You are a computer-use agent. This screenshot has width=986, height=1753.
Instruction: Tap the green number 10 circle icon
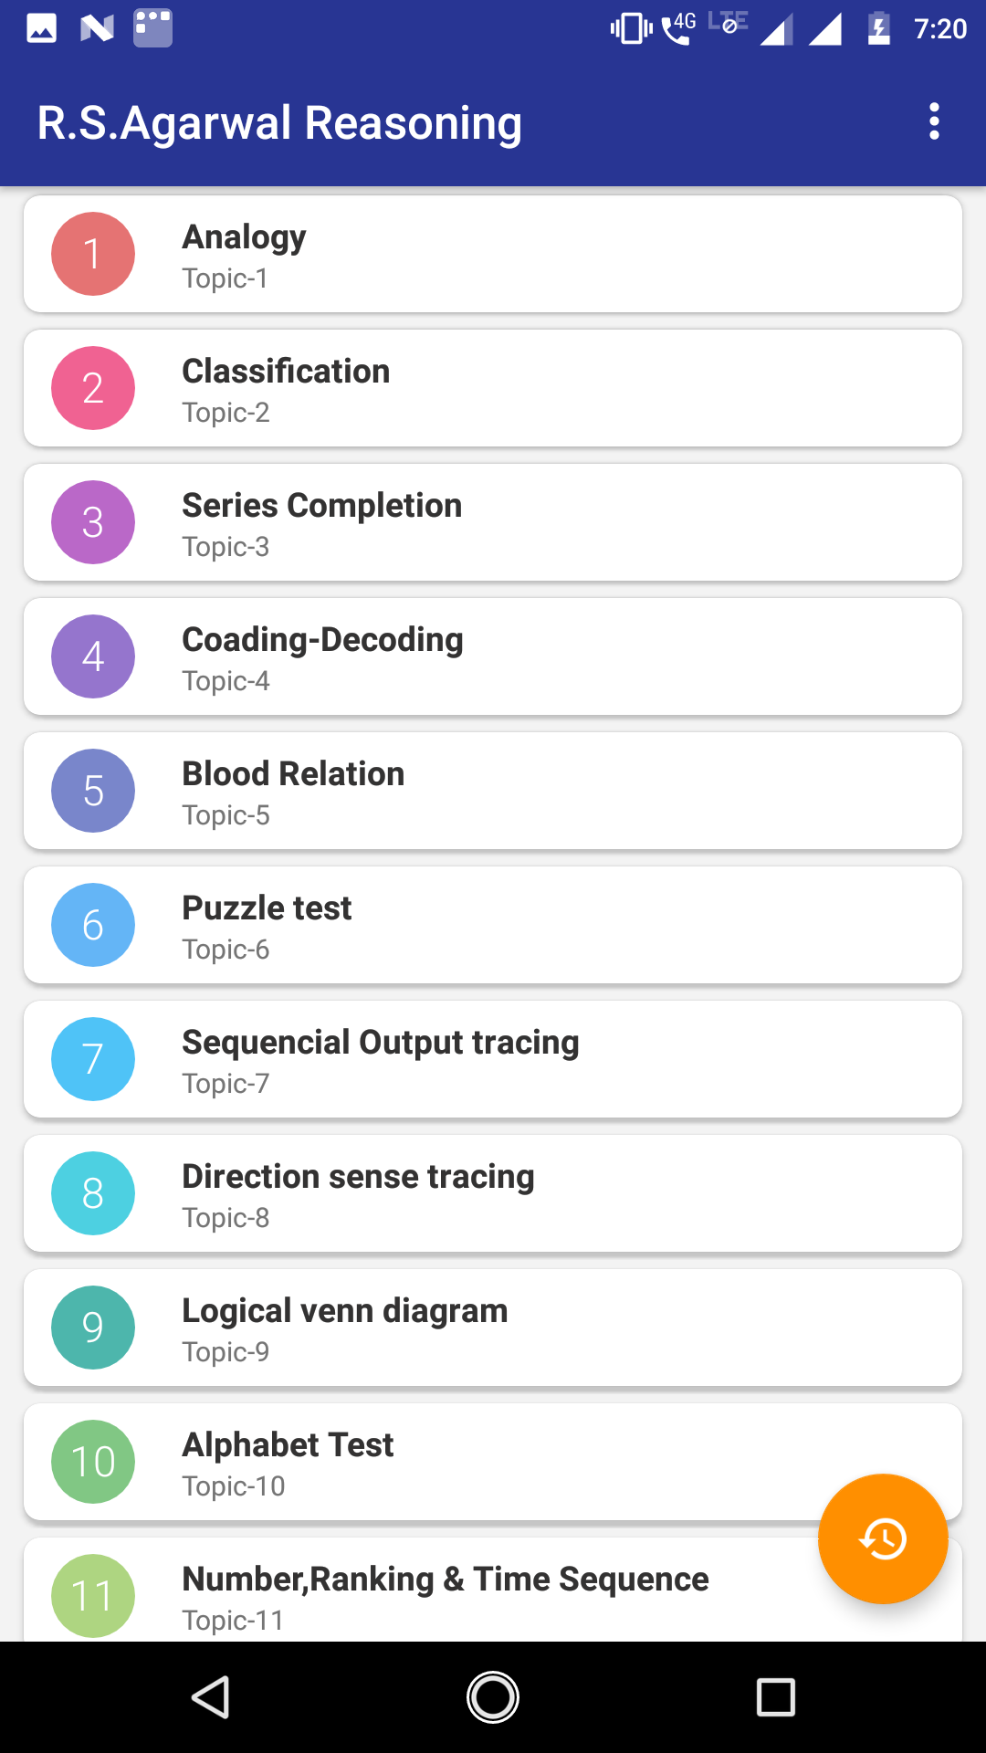click(93, 1462)
